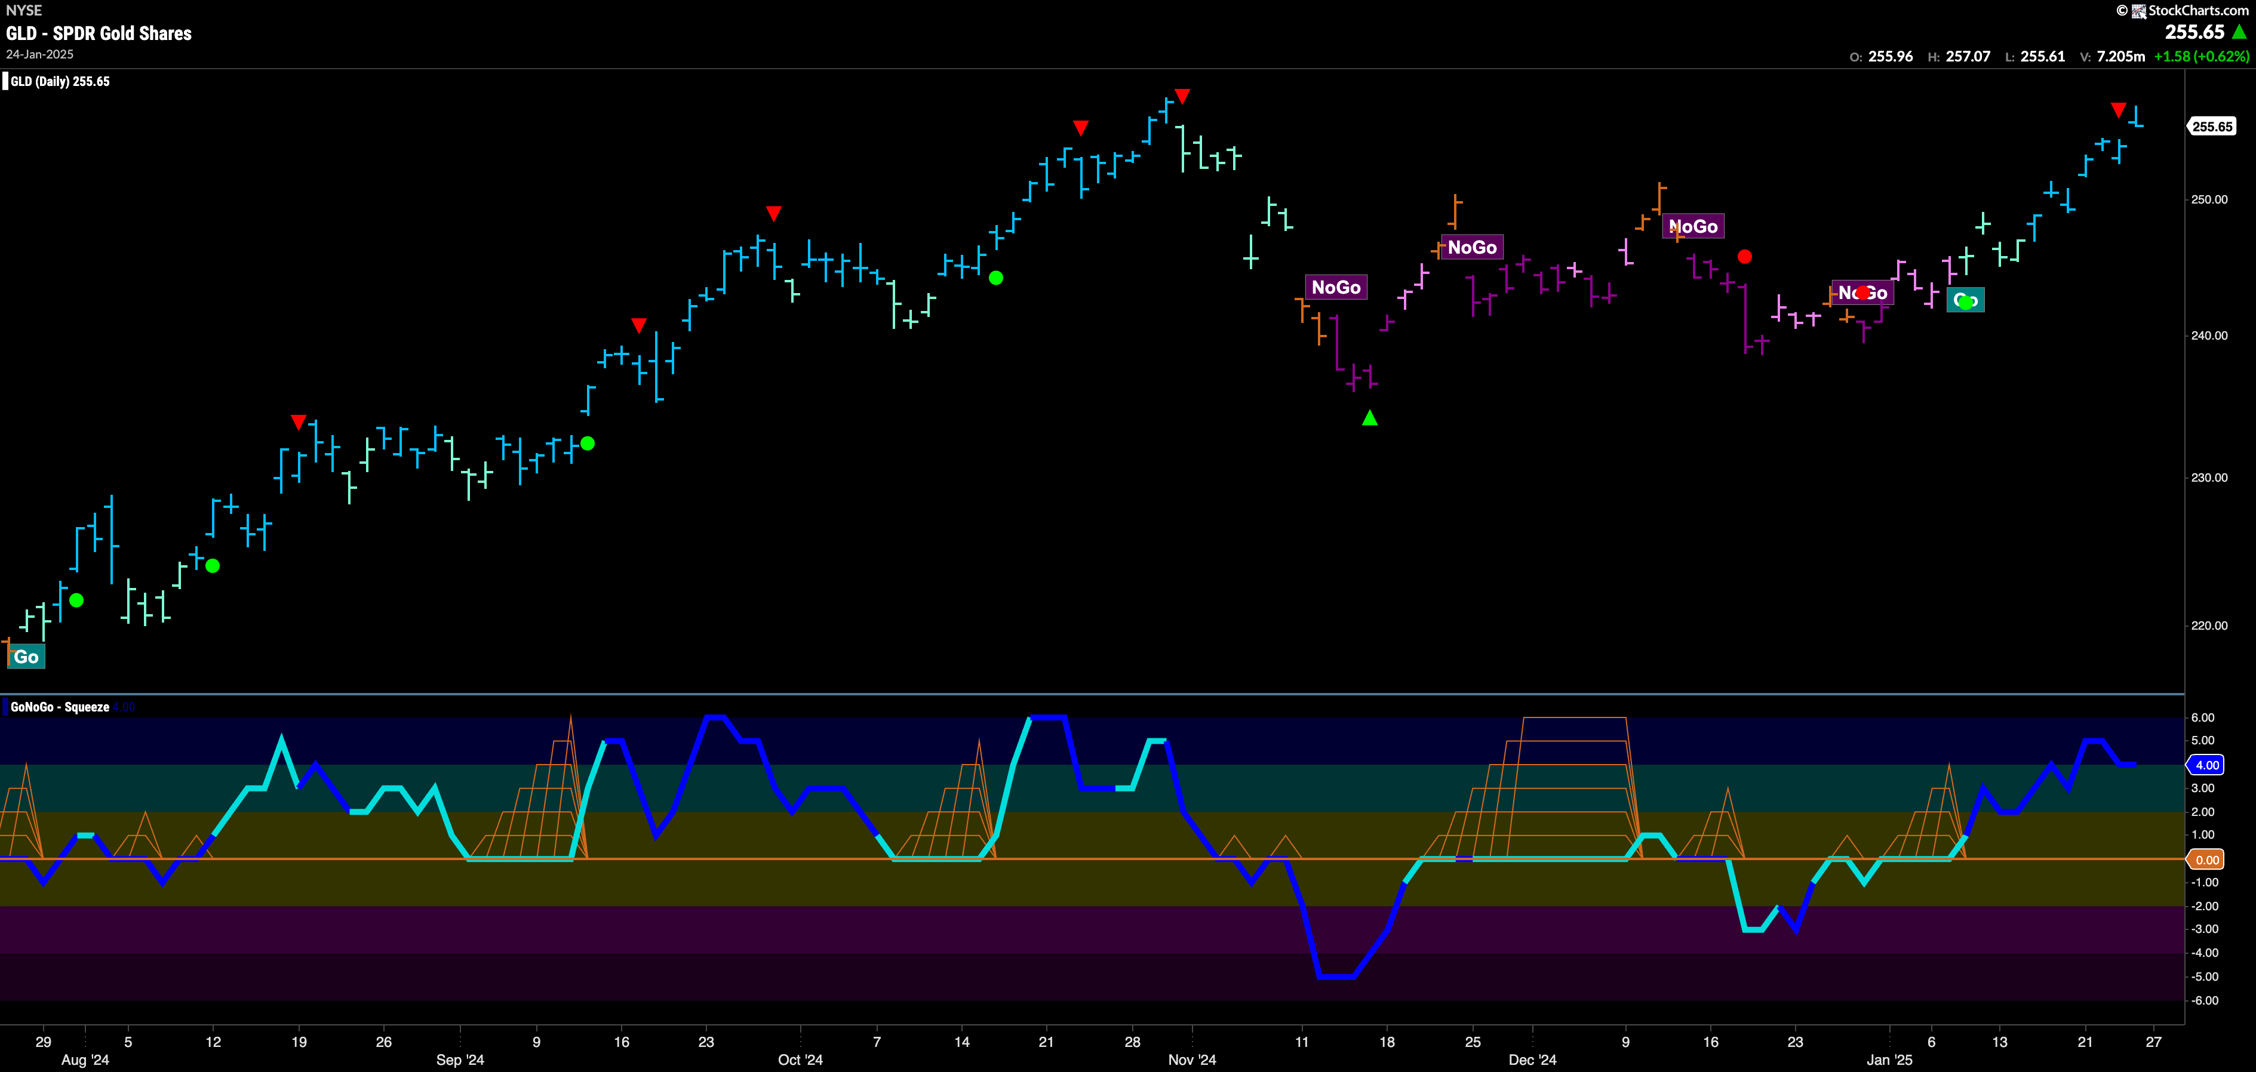Viewport: 2256px width, 1072px height.
Task: Click the 24-Jan-2025 date text
Action: coord(40,54)
